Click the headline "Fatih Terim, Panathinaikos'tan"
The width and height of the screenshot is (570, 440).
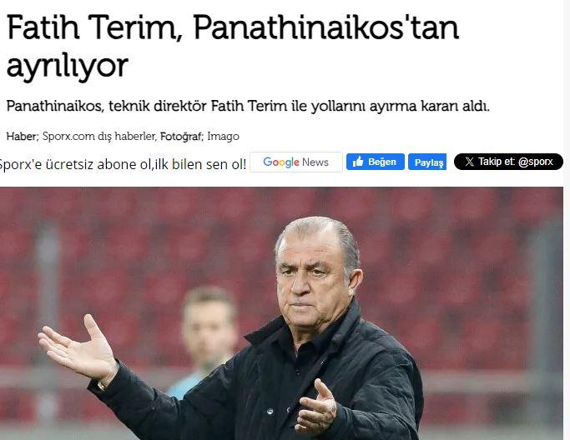pos(233,27)
